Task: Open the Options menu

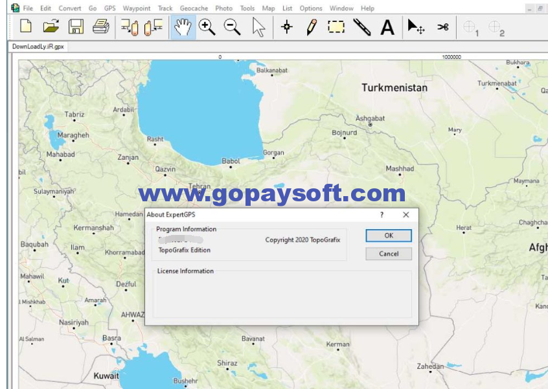Action: click(x=311, y=8)
